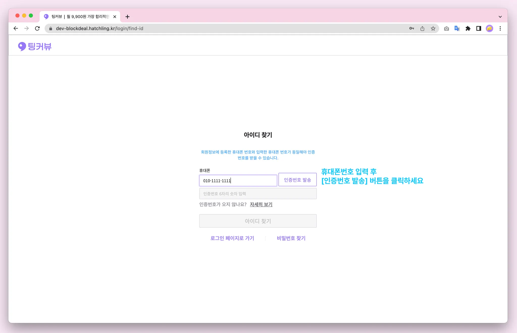517x333 pixels.
Task: Click the 인증번호 발송 button
Action: 297,180
